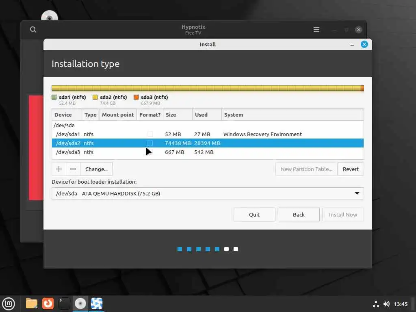The height and width of the screenshot is (312, 416).
Task: Select the /dev/sda disk row
Action: point(208,125)
